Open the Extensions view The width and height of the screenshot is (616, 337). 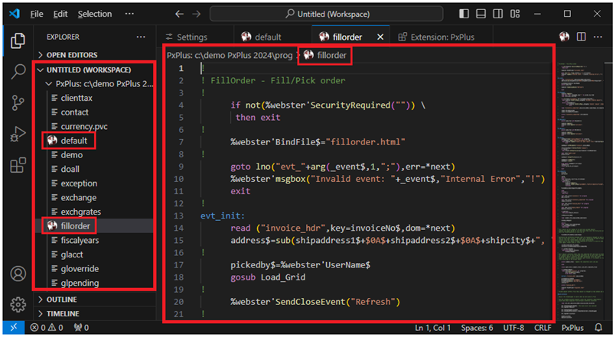(x=18, y=166)
